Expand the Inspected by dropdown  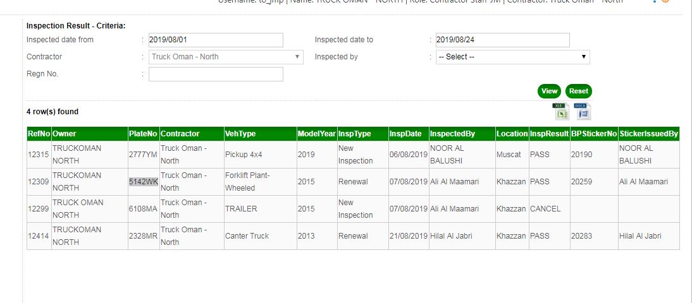tap(512, 57)
